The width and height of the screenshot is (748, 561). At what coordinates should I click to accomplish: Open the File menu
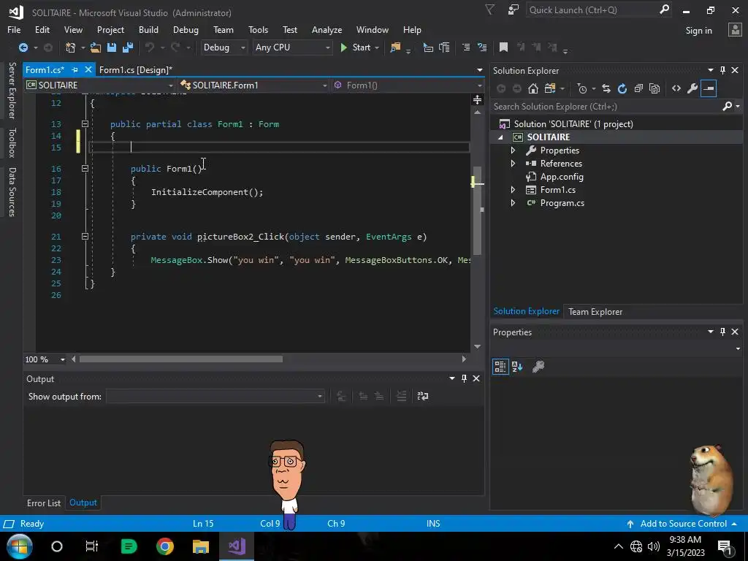tap(14, 29)
